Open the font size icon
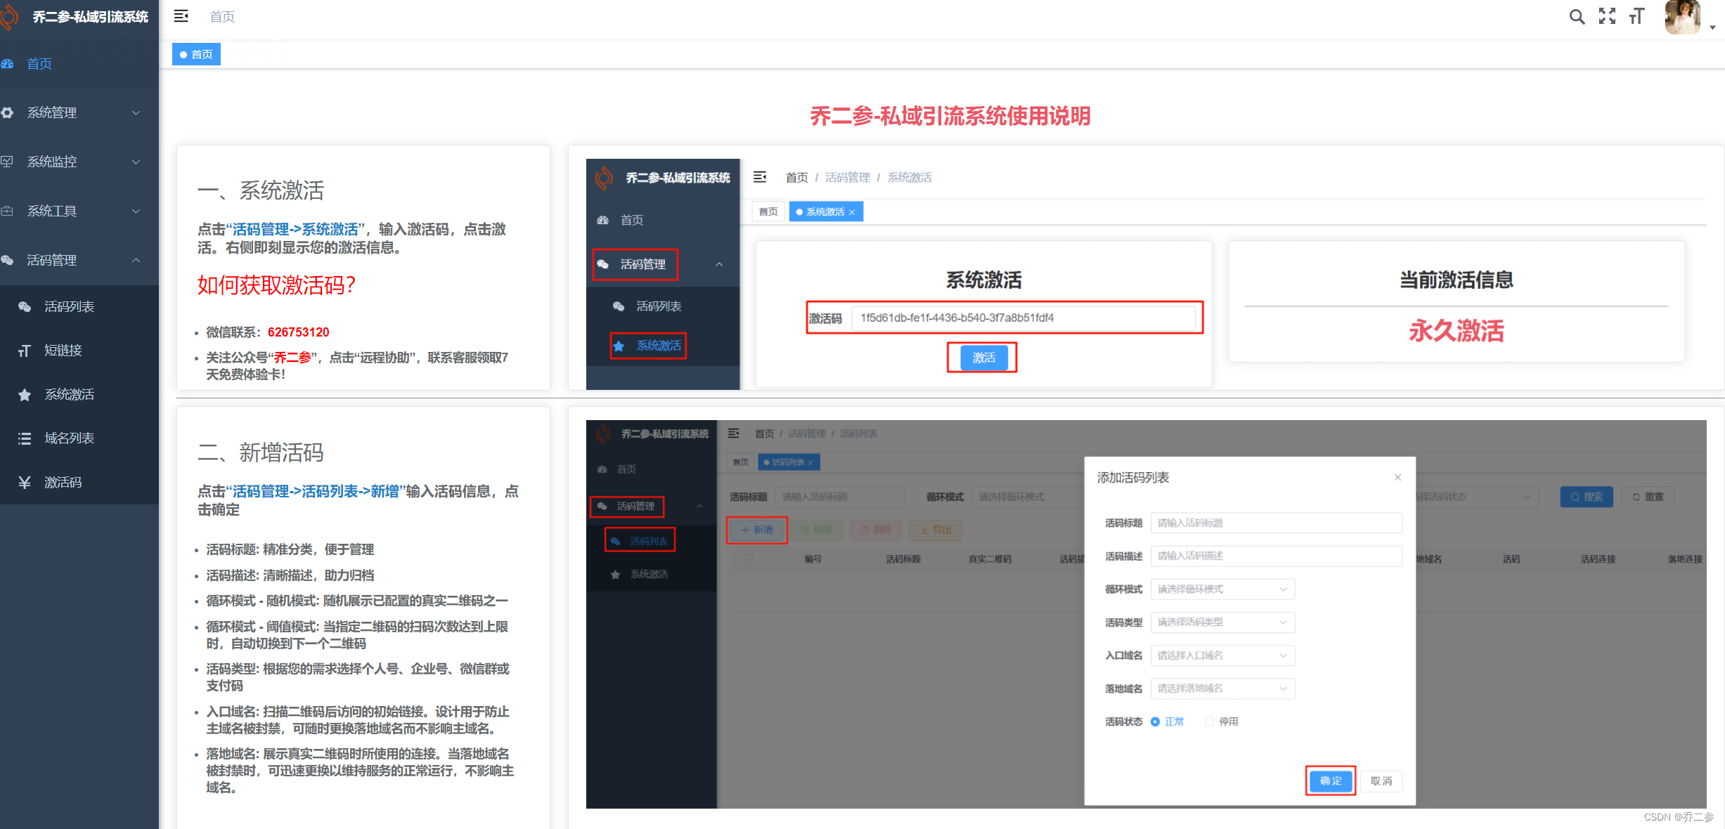 click(1636, 17)
